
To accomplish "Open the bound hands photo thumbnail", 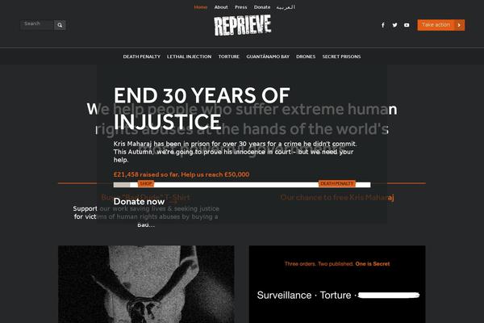I will coord(146,284).
